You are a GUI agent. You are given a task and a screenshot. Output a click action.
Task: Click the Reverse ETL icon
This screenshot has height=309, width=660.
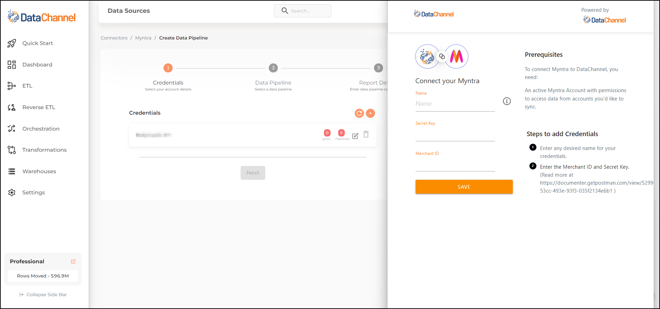point(12,107)
